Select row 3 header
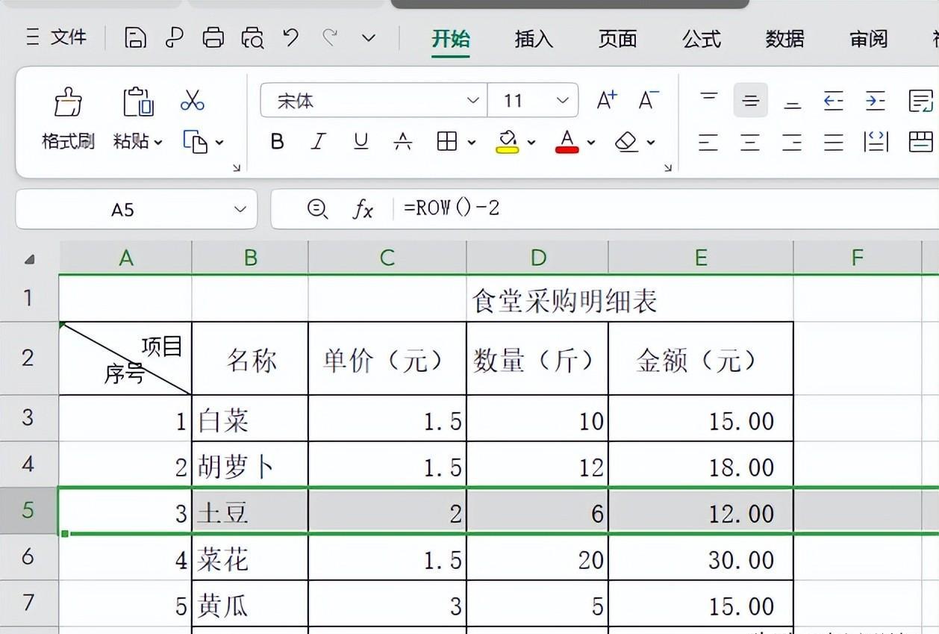 point(28,417)
